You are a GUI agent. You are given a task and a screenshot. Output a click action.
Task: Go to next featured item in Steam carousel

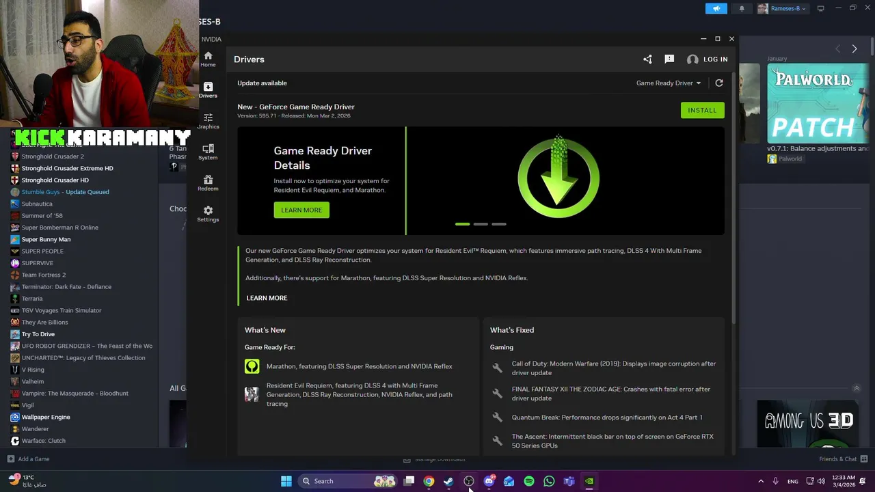[x=854, y=49]
